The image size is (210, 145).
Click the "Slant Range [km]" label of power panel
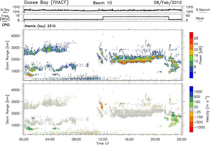[7, 55]
